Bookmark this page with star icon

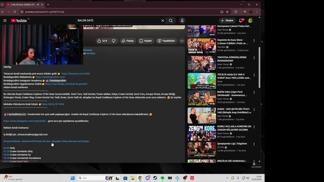[x=227, y=12]
